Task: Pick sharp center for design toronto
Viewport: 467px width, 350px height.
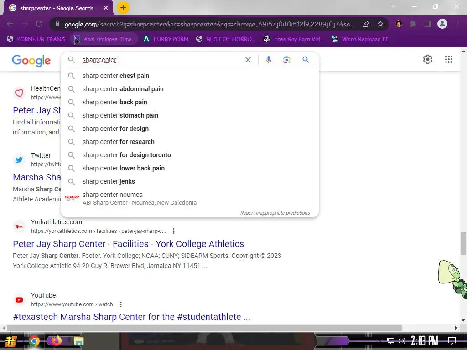Action: tap(190, 155)
